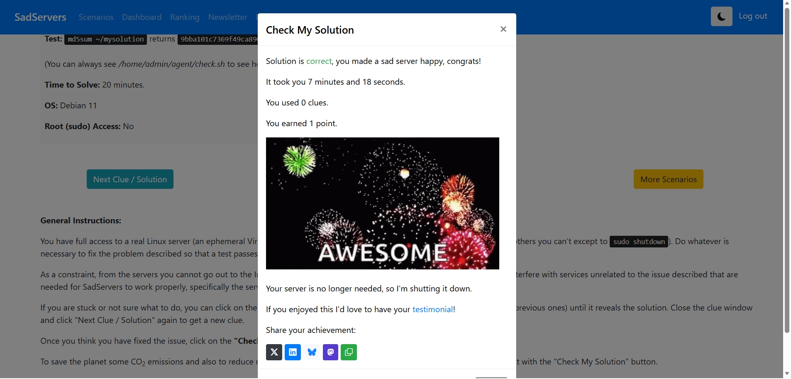
Task: Click 'Your server is no longer needed' text
Action: [x=369, y=289]
